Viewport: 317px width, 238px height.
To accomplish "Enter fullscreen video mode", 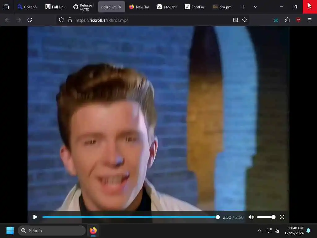I will pyautogui.click(x=282, y=217).
